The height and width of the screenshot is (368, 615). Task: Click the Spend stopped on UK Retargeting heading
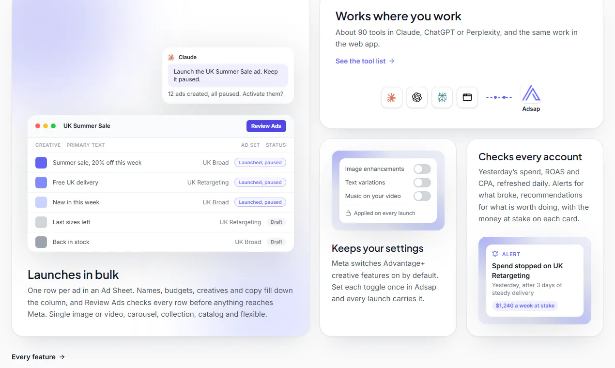point(527,271)
